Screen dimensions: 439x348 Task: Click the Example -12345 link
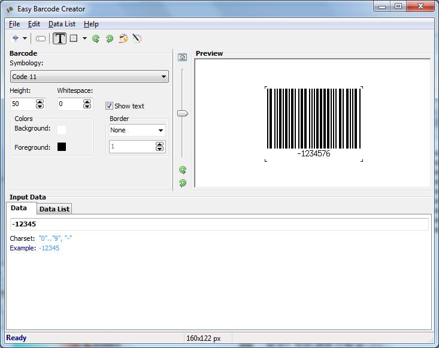49,248
